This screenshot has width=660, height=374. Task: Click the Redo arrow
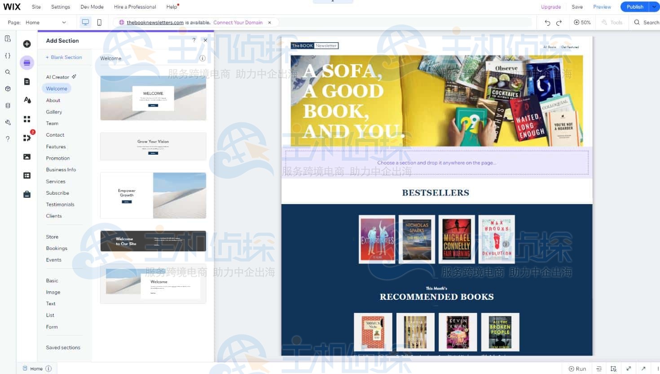pyautogui.click(x=559, y=22)
